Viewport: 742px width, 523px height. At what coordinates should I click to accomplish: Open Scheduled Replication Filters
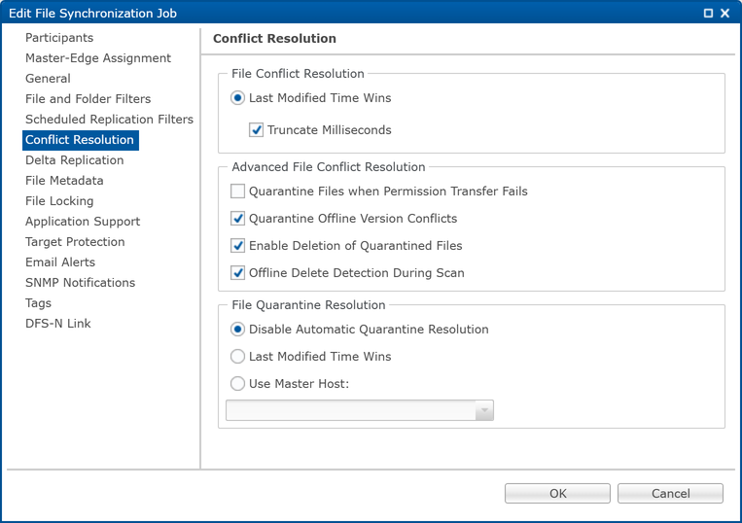[x=109, y=120]
